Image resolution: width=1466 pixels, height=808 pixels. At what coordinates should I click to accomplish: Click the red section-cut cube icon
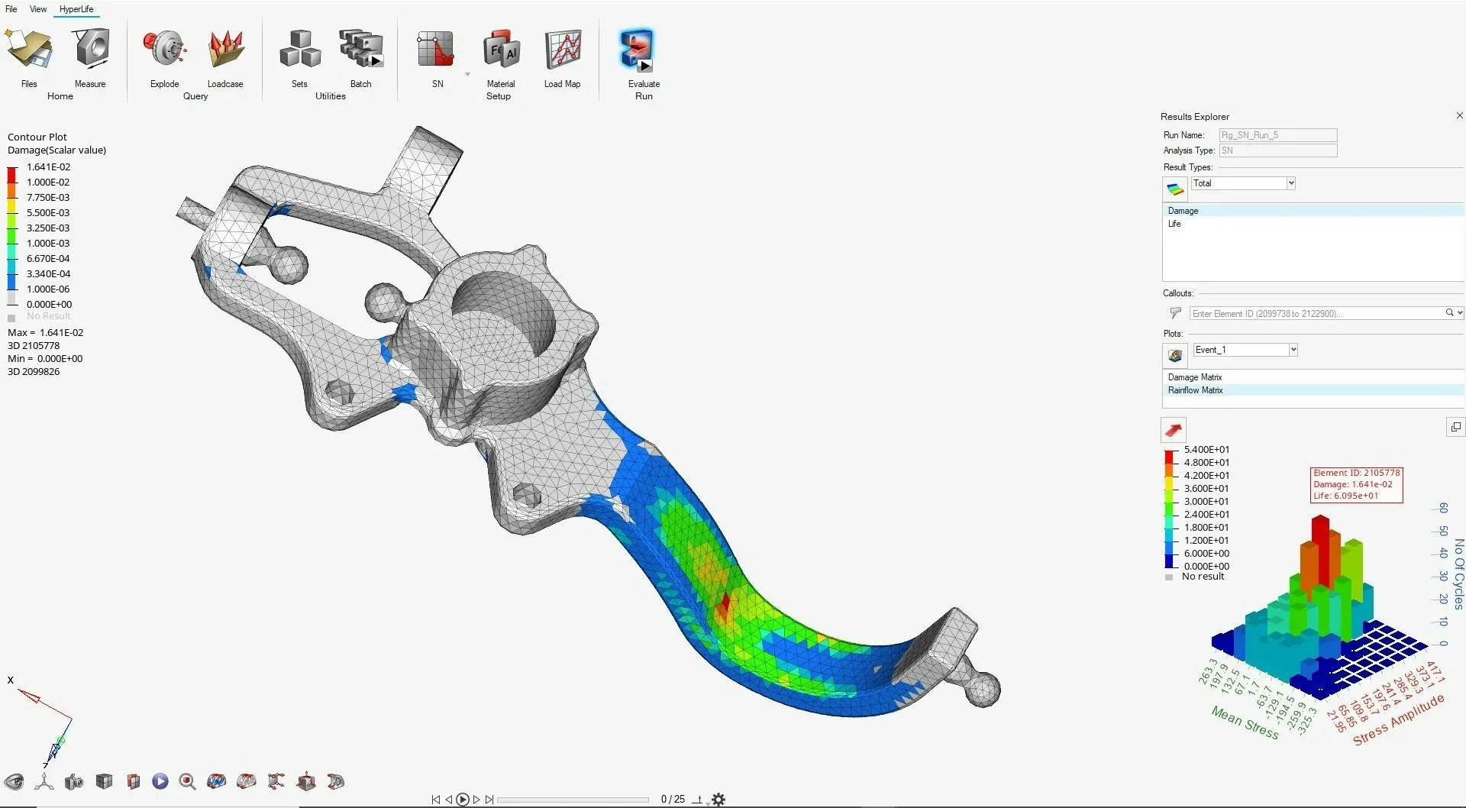coord(134,781)
